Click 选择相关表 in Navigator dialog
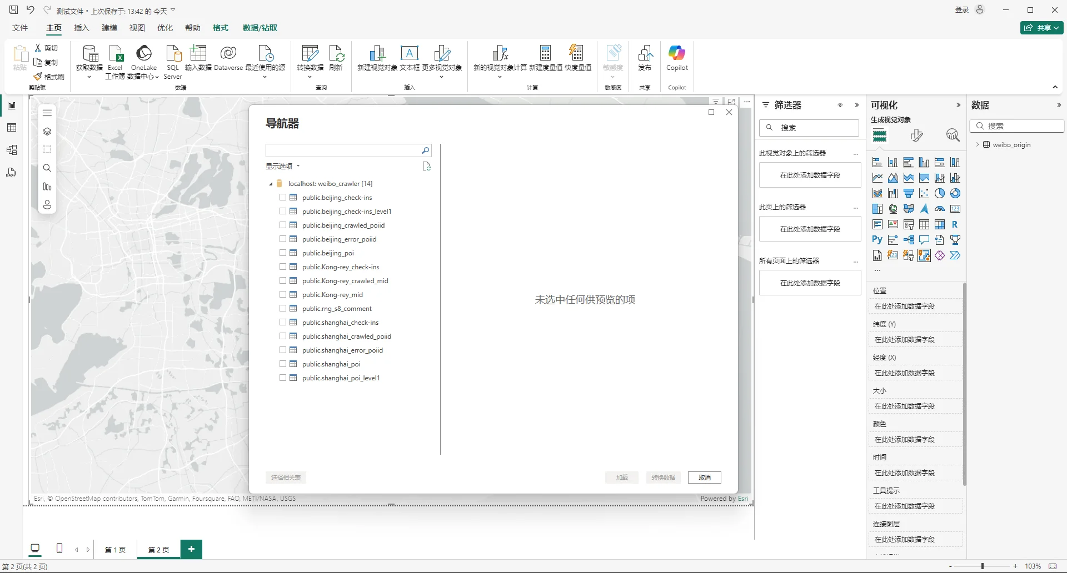The width and height of the screenshot is (1067, 573). tap(286, 477)
